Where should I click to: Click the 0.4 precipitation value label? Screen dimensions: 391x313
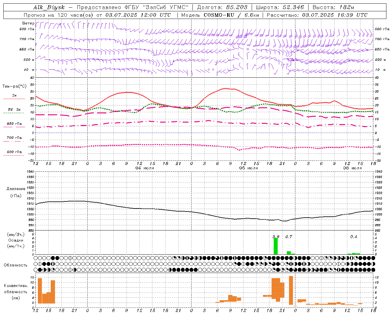click(x=354, y=237)
